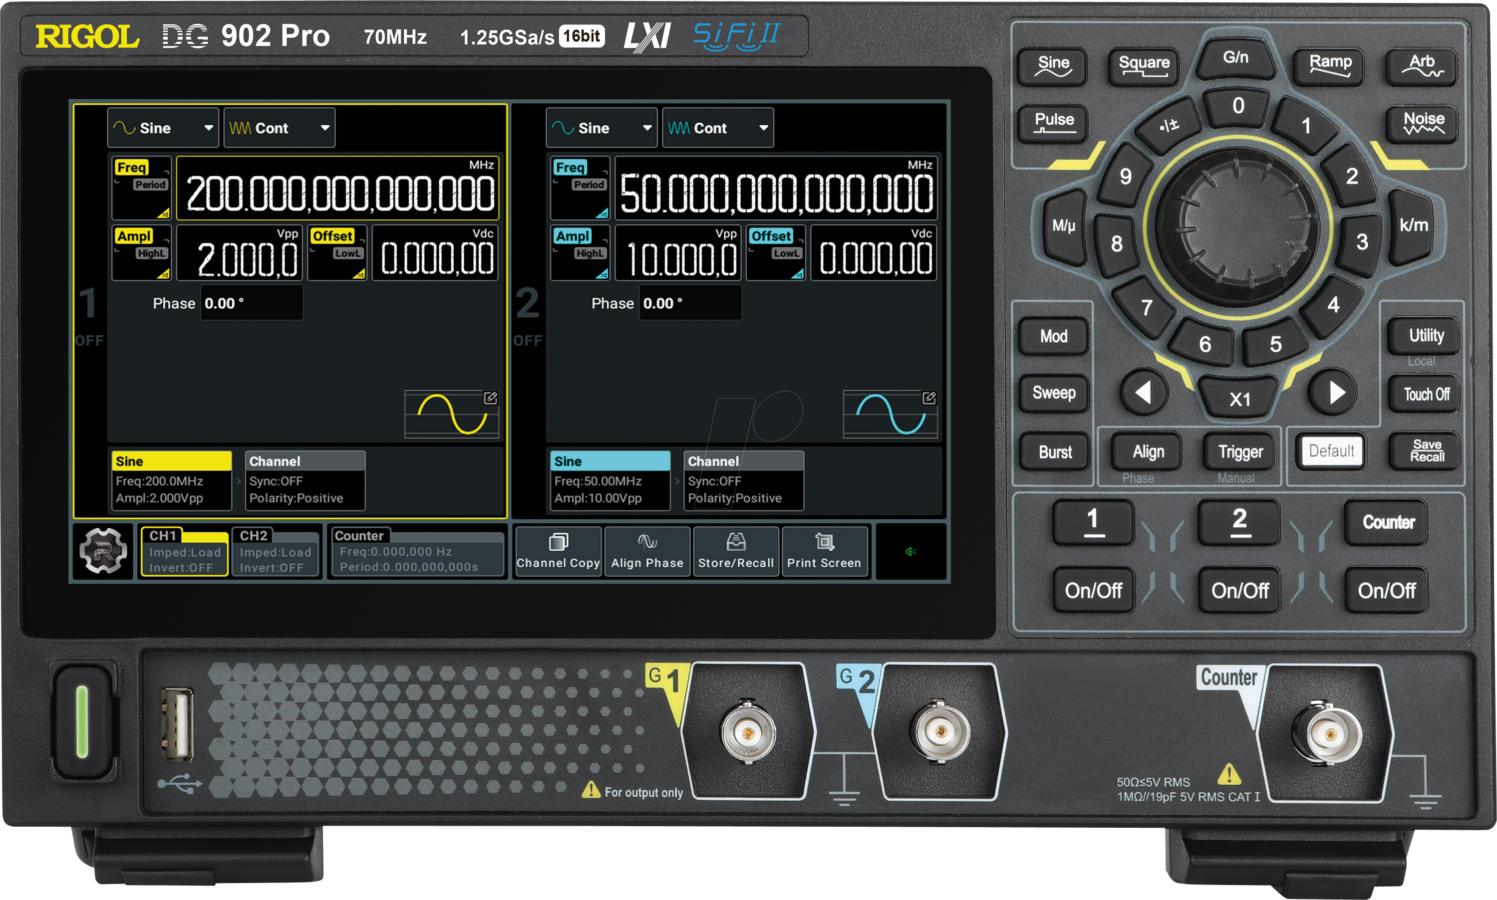Toggle the On/Off key below Counter
Screen dimensions: 1497x900
click(x=1386, y=590)
